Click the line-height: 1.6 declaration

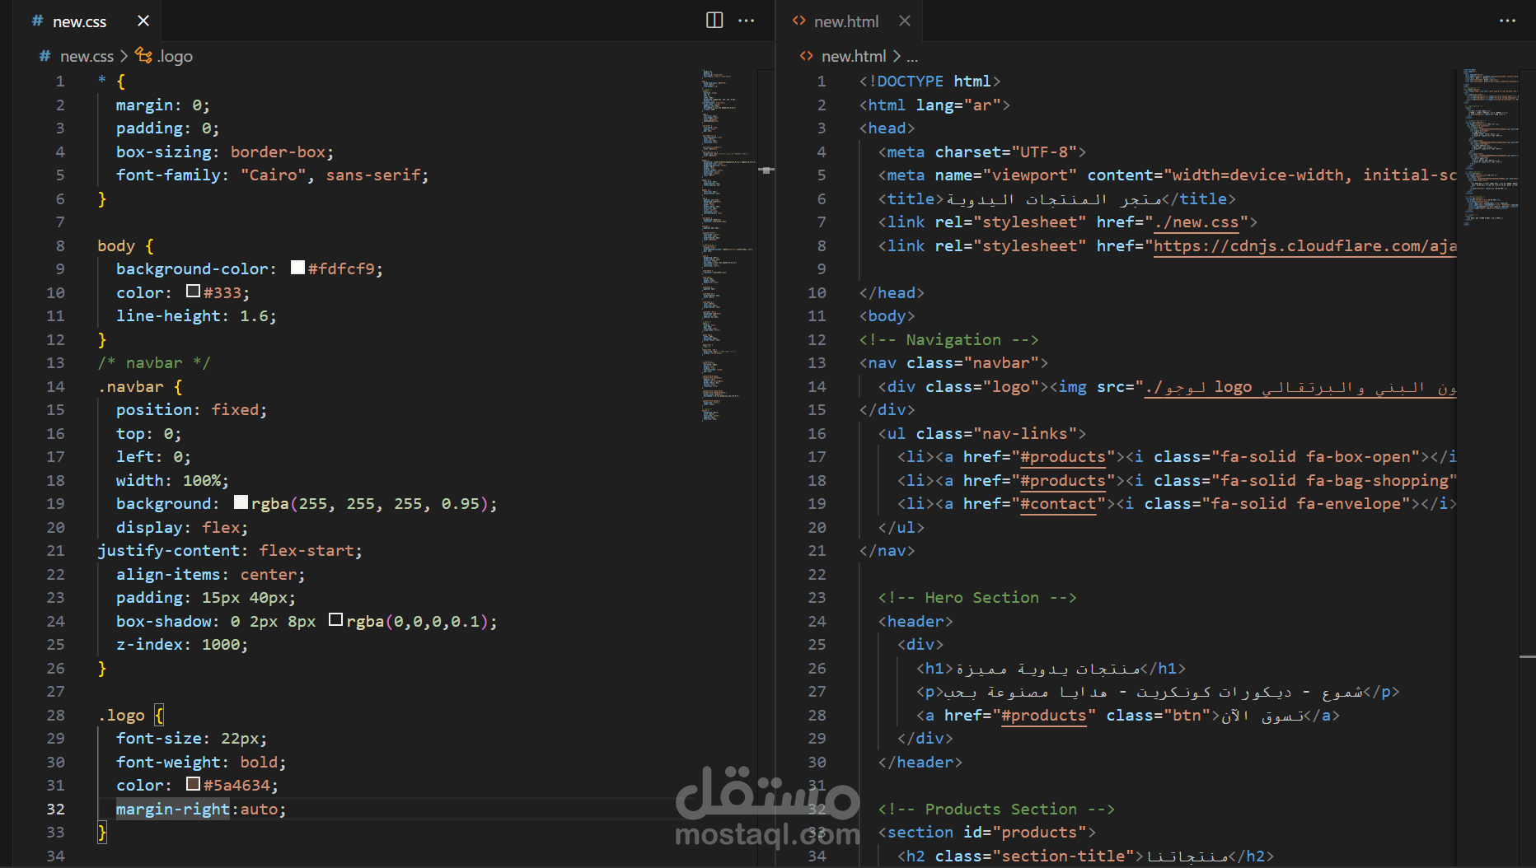coord(197,316)
